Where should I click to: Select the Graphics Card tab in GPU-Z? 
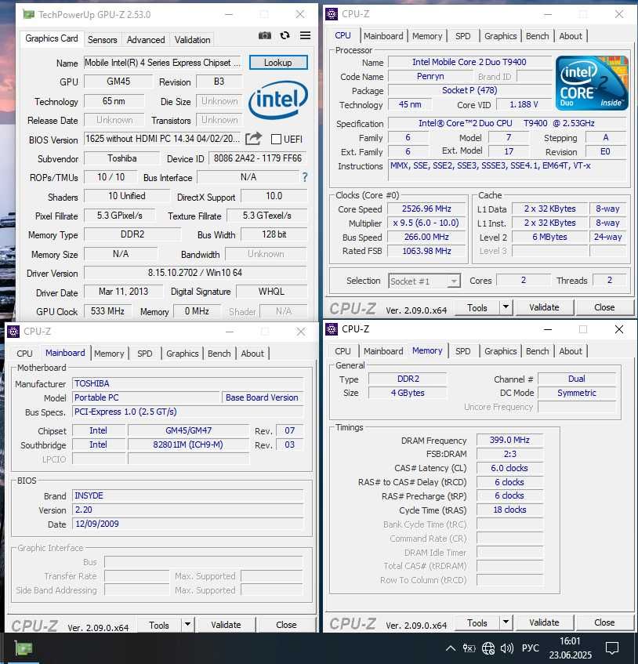(x=52, y=38)
